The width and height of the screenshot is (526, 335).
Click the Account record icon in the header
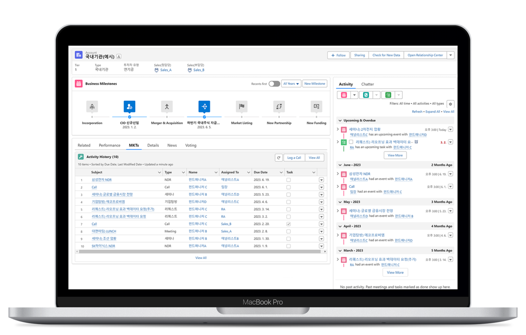tap(78, 55)
